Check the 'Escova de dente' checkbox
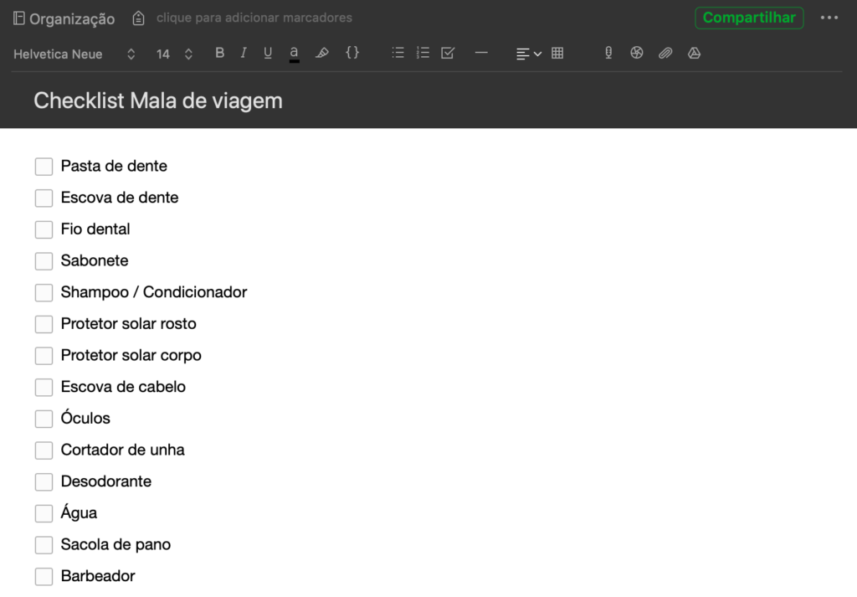This screenshot has height=597, width=857. (x=44, y=198)
